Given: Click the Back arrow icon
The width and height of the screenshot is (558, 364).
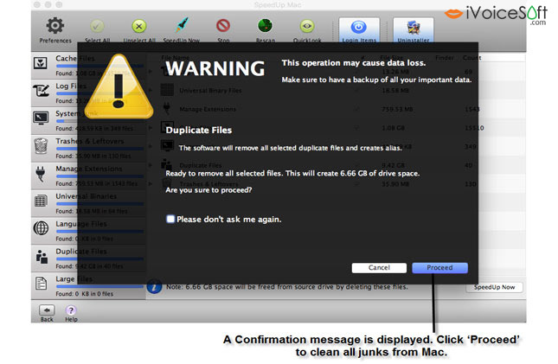Looking at the screenshot, I should (x=47, y=310).
